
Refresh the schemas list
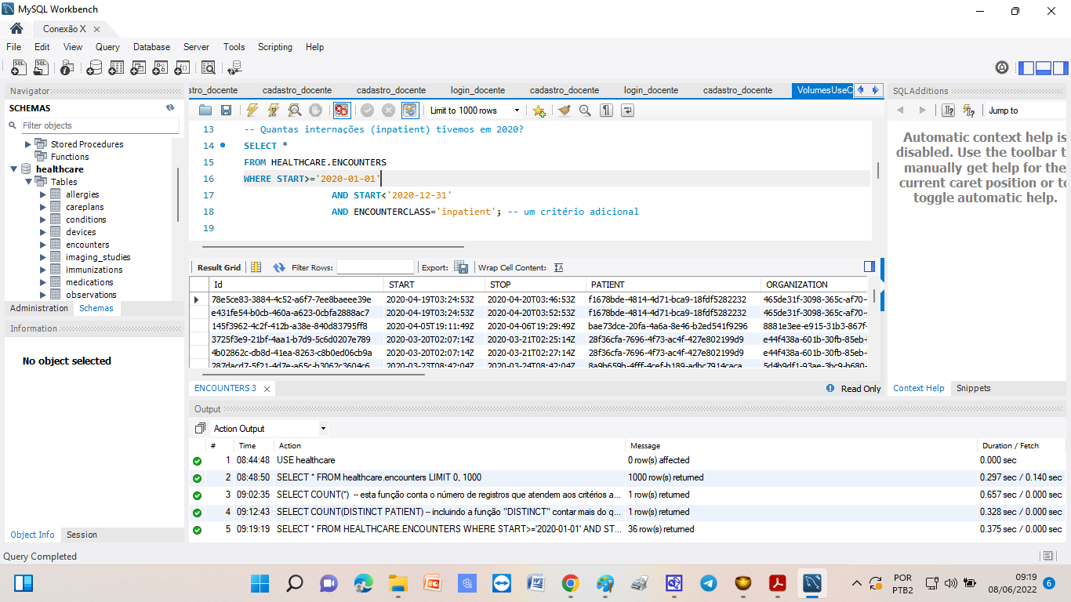pos(170,108)
